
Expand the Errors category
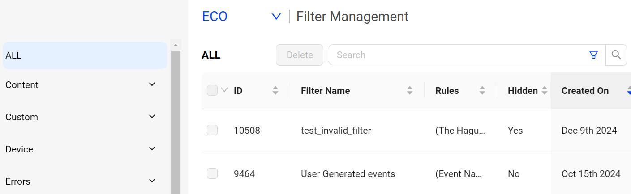[152, 181]
